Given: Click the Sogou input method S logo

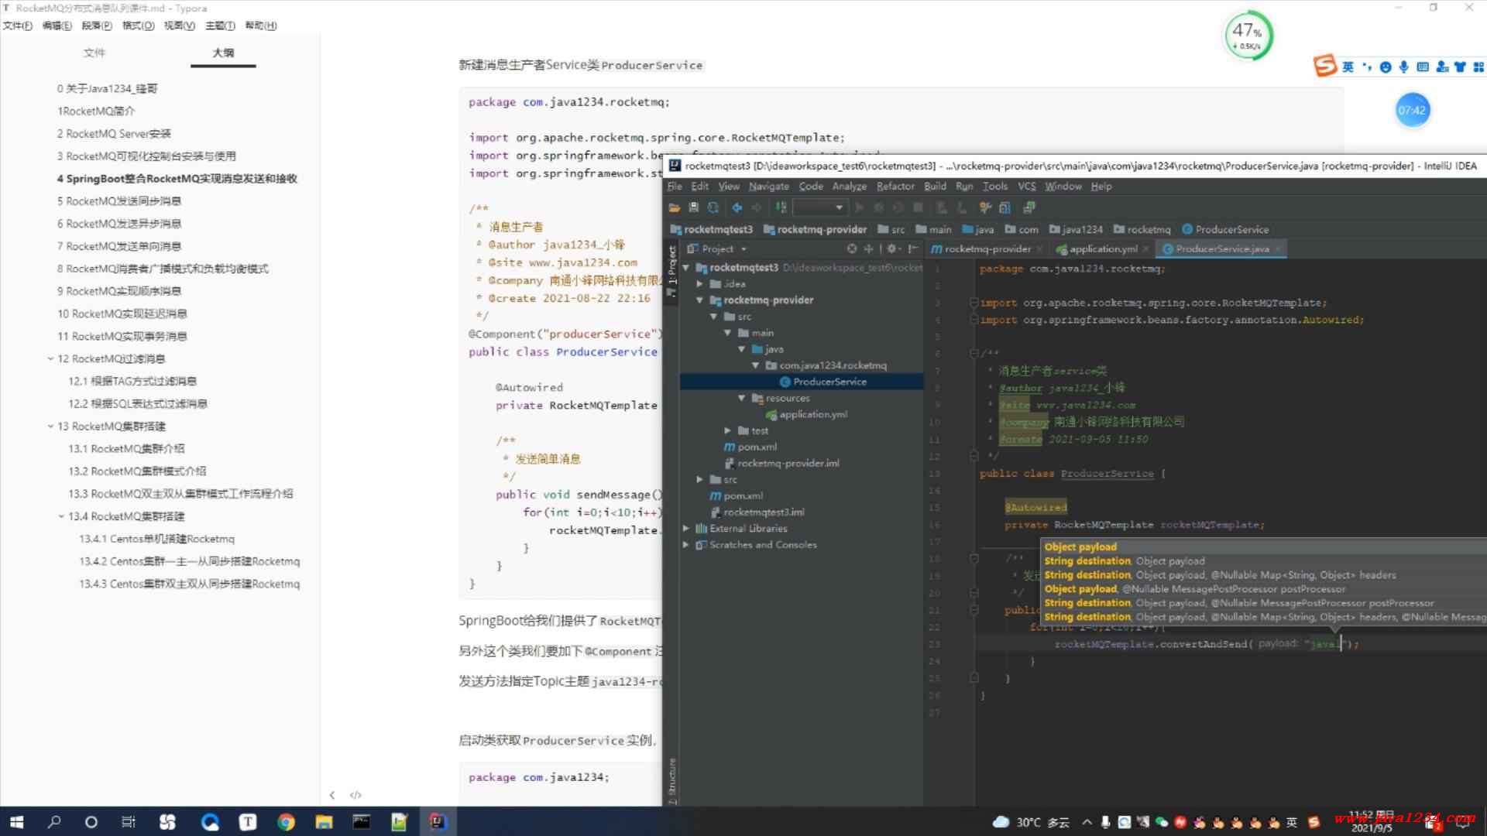Looking at the screenshot, I should (1325, 66).
